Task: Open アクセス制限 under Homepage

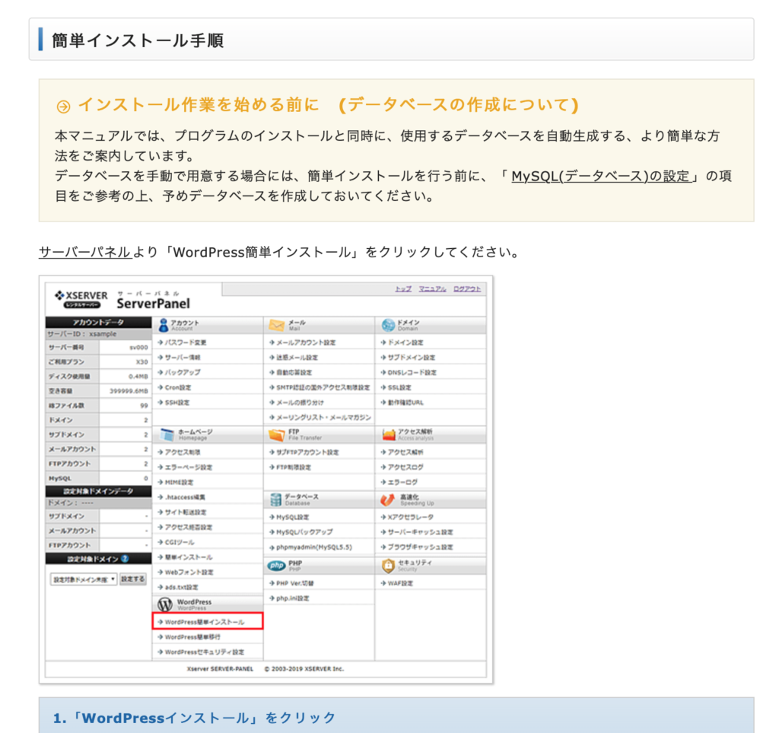Action: [183, 452]
